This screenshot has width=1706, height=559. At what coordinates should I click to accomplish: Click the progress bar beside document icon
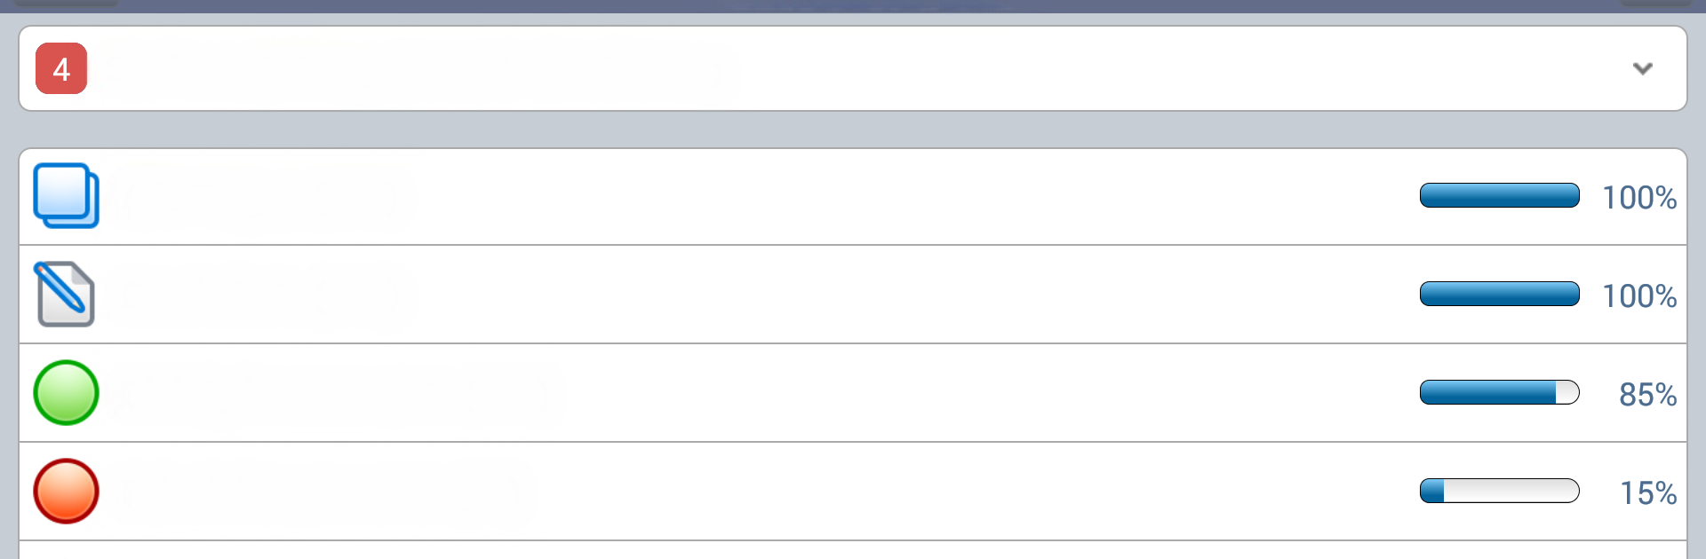coord(1499,294)
